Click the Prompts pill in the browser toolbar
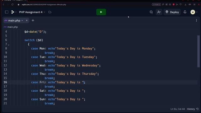Image resolution: width=201 pixels, height=113 pixels. point(156,4)
